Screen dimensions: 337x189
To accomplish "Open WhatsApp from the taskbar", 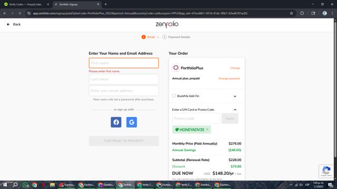I will click(x=26, y=185).
